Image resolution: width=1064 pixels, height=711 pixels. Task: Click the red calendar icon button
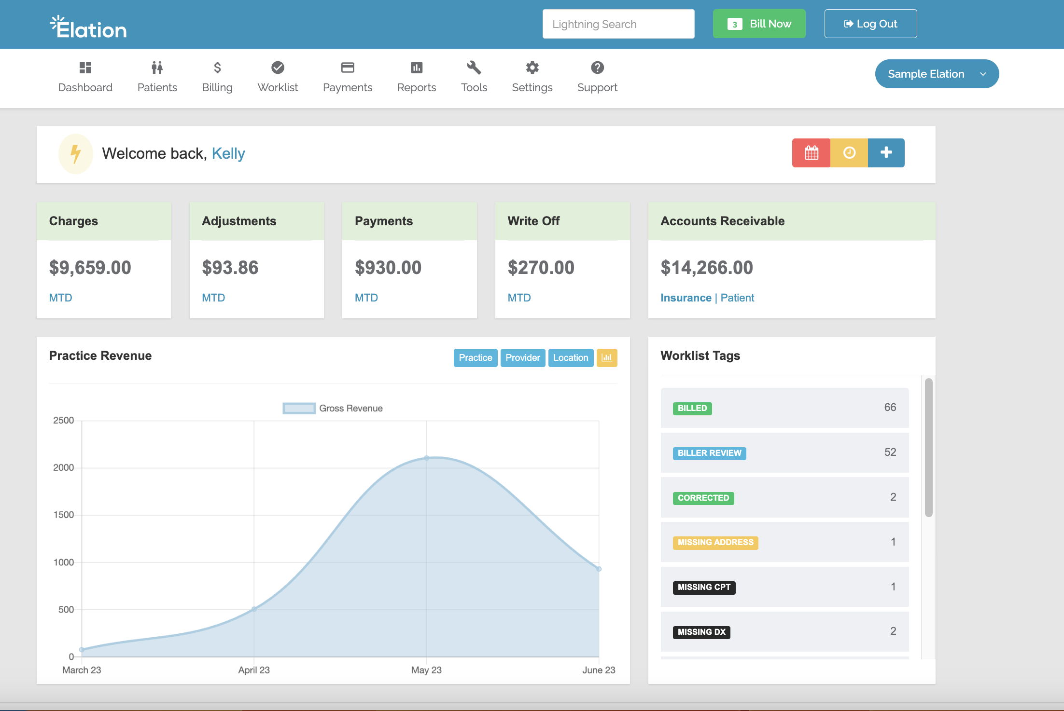tap(811, 153)
